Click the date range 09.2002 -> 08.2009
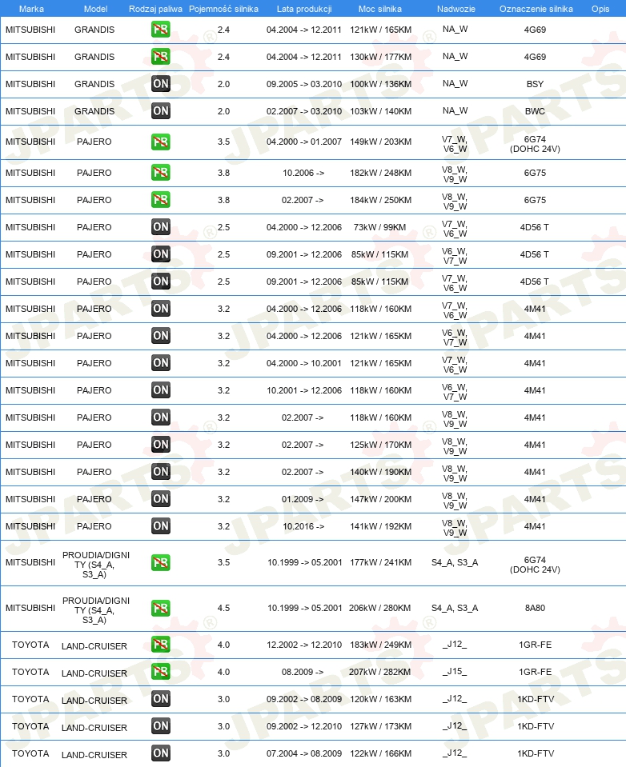 [304, 699]
